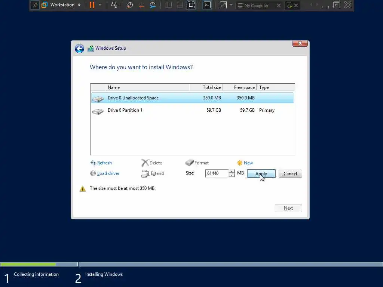Click the Extend drive icon
The image size is (383, 287).
pos(145,173)
